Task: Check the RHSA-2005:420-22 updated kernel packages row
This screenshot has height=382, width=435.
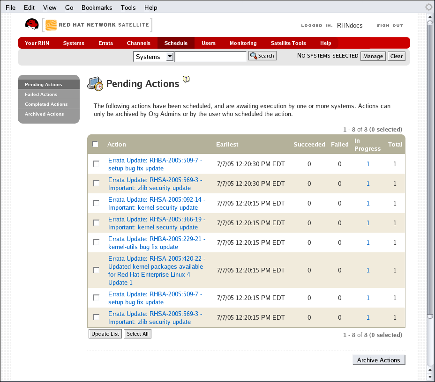Action: tap(96, 270)
